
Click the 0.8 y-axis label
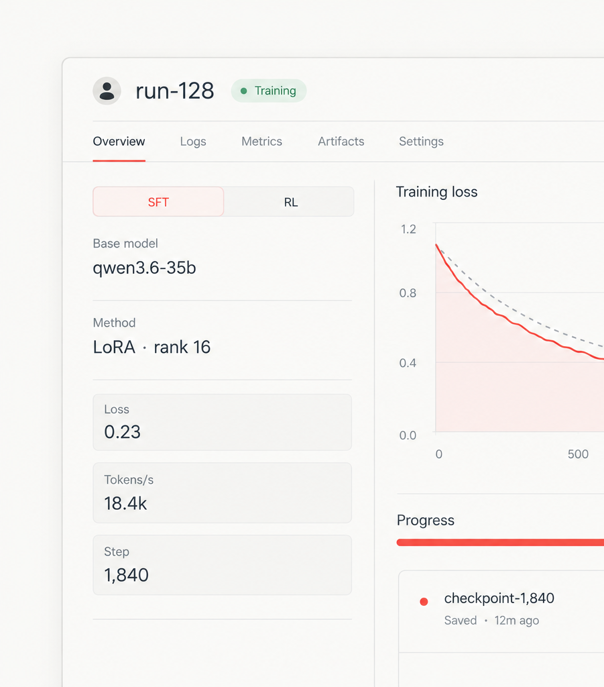coord(408,293)
